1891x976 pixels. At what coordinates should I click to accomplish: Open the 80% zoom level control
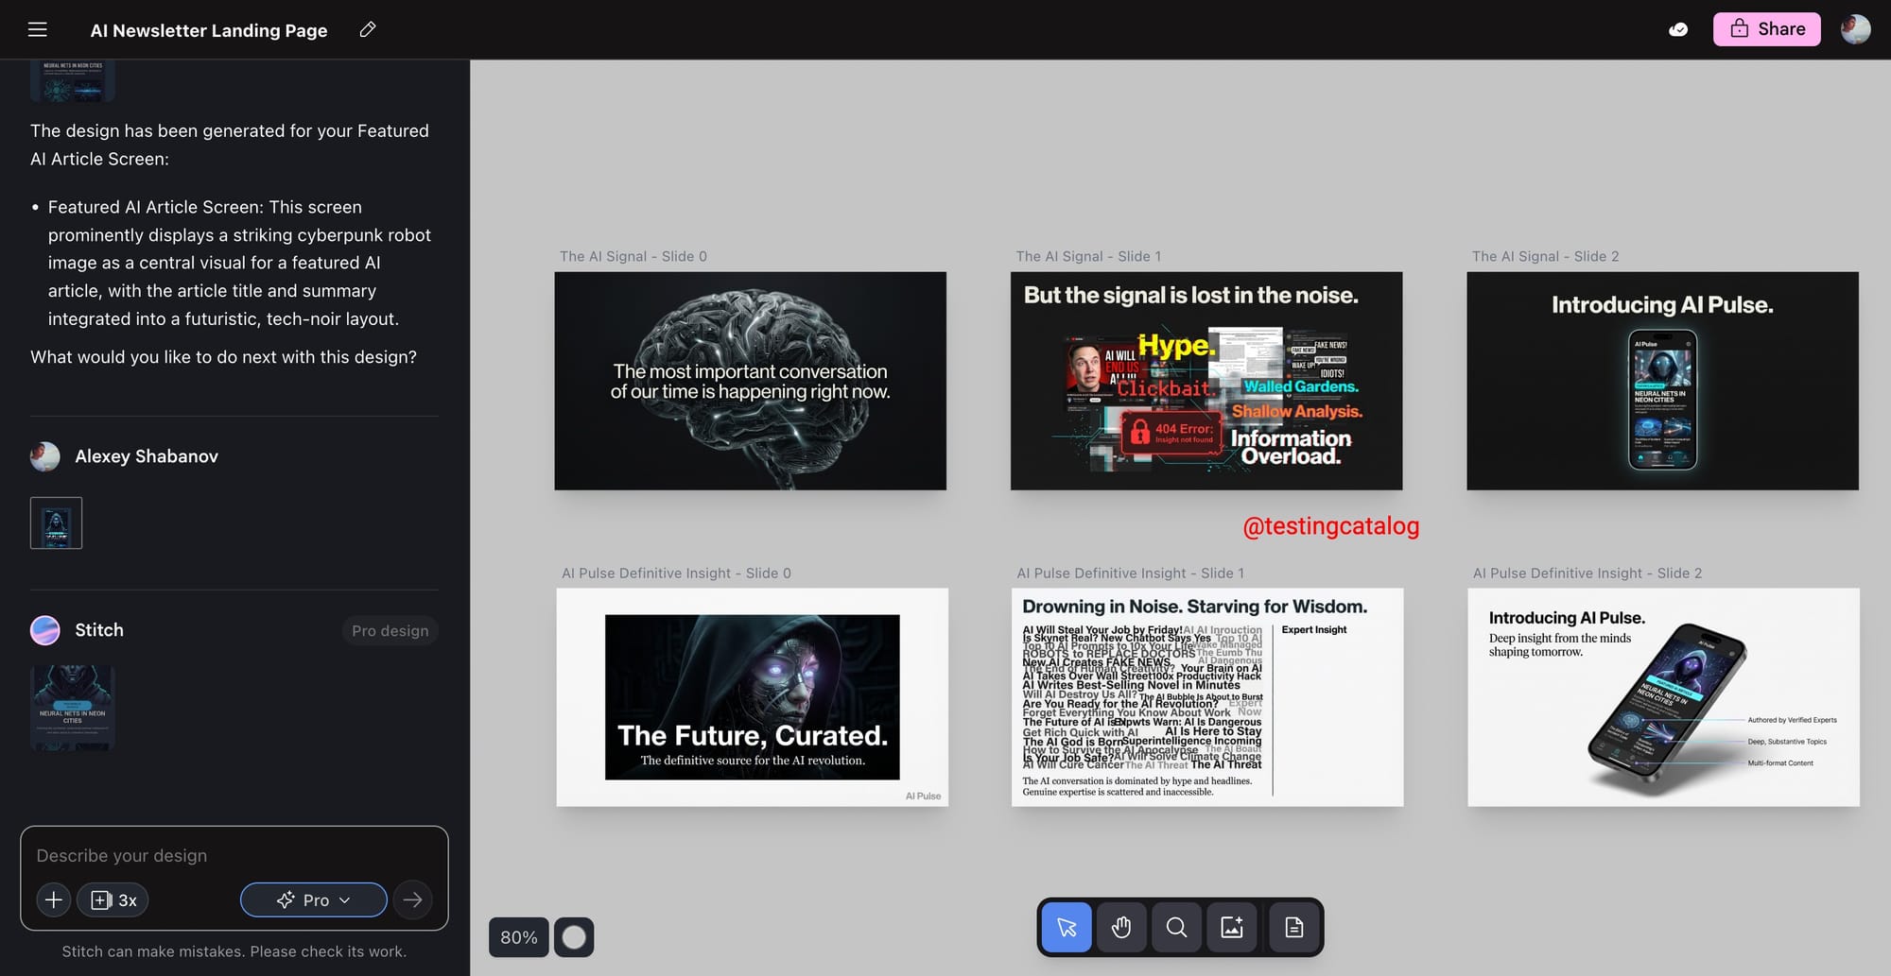(518, 937)
